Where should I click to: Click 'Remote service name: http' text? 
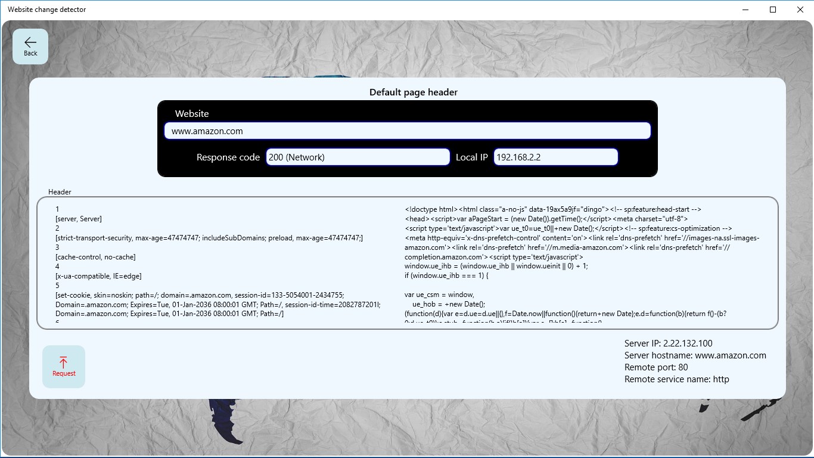coord(676,379)
